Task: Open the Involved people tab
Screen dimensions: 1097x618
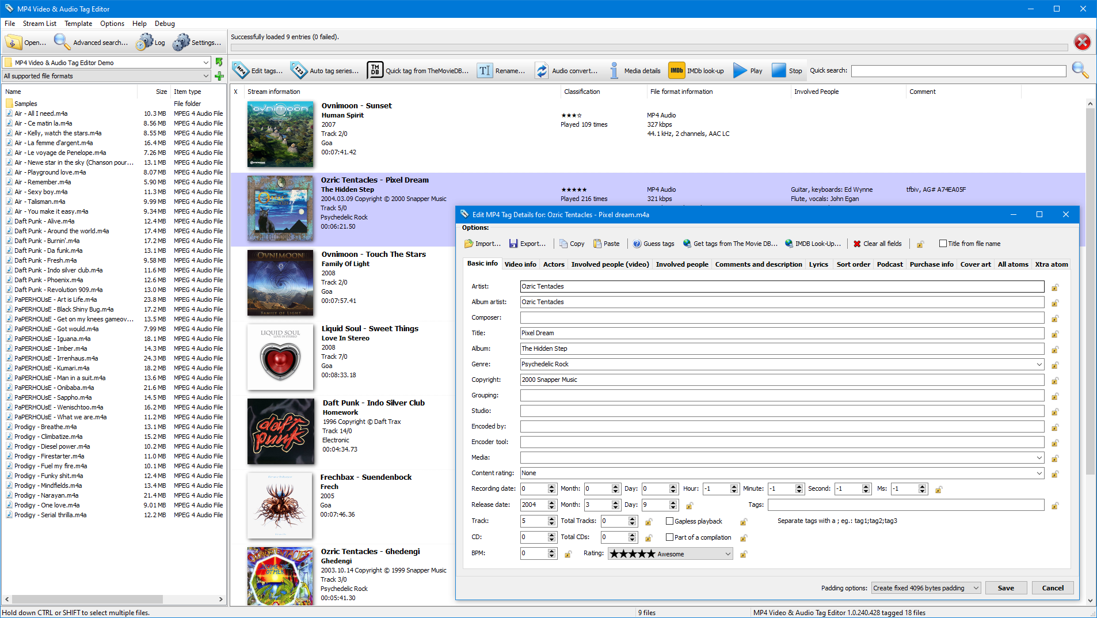Action: pos(682,264)
